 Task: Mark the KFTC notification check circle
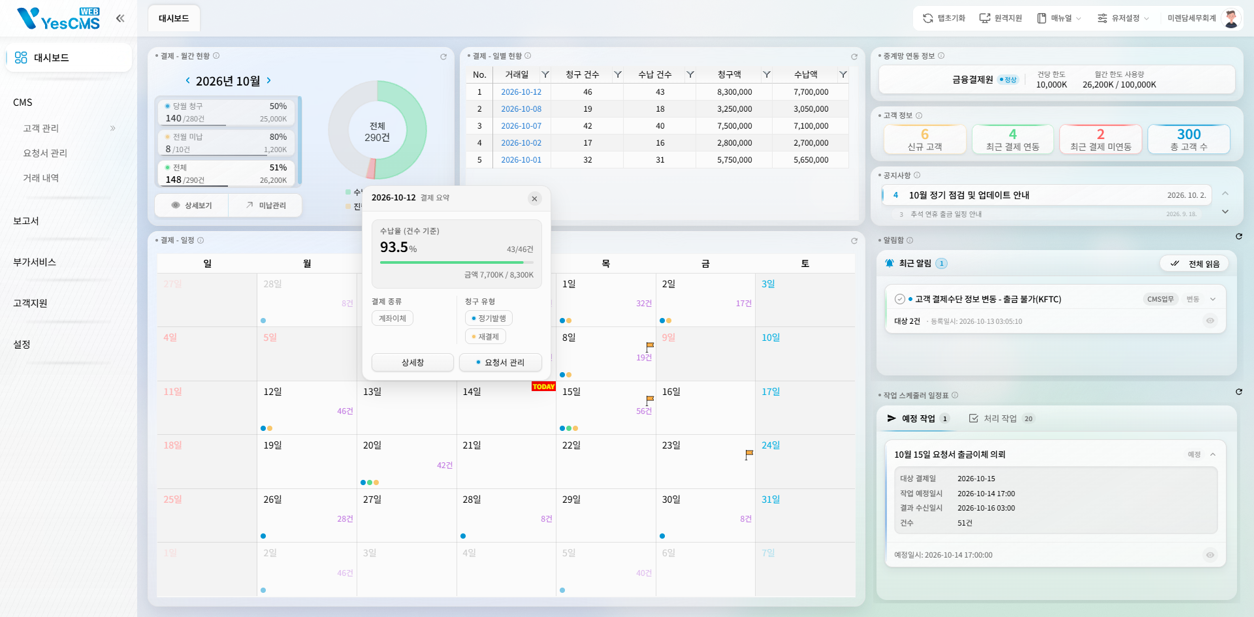point(899,299)
